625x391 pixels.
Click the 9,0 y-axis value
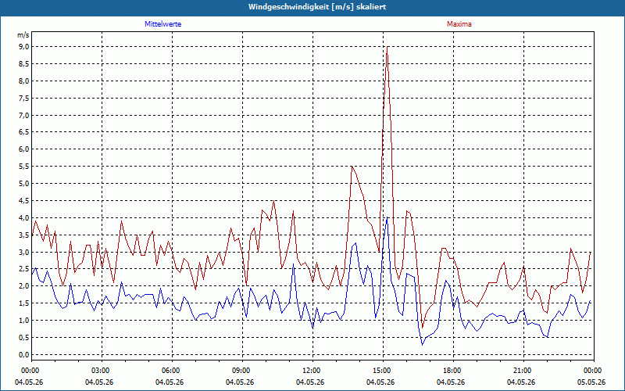coord(24,47)
